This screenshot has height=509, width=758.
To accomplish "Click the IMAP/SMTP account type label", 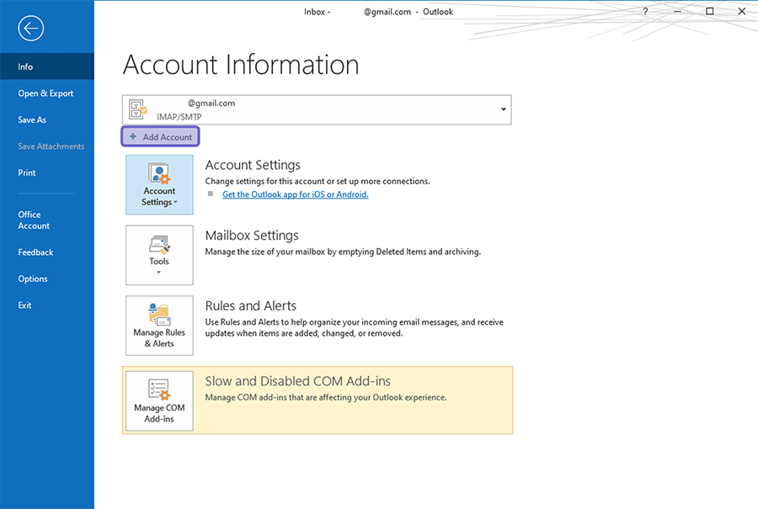I will (x=179, y=117).
